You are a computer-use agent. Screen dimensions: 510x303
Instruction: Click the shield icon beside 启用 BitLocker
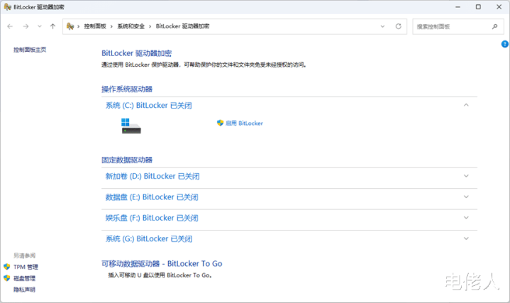[x=220, y=123]
